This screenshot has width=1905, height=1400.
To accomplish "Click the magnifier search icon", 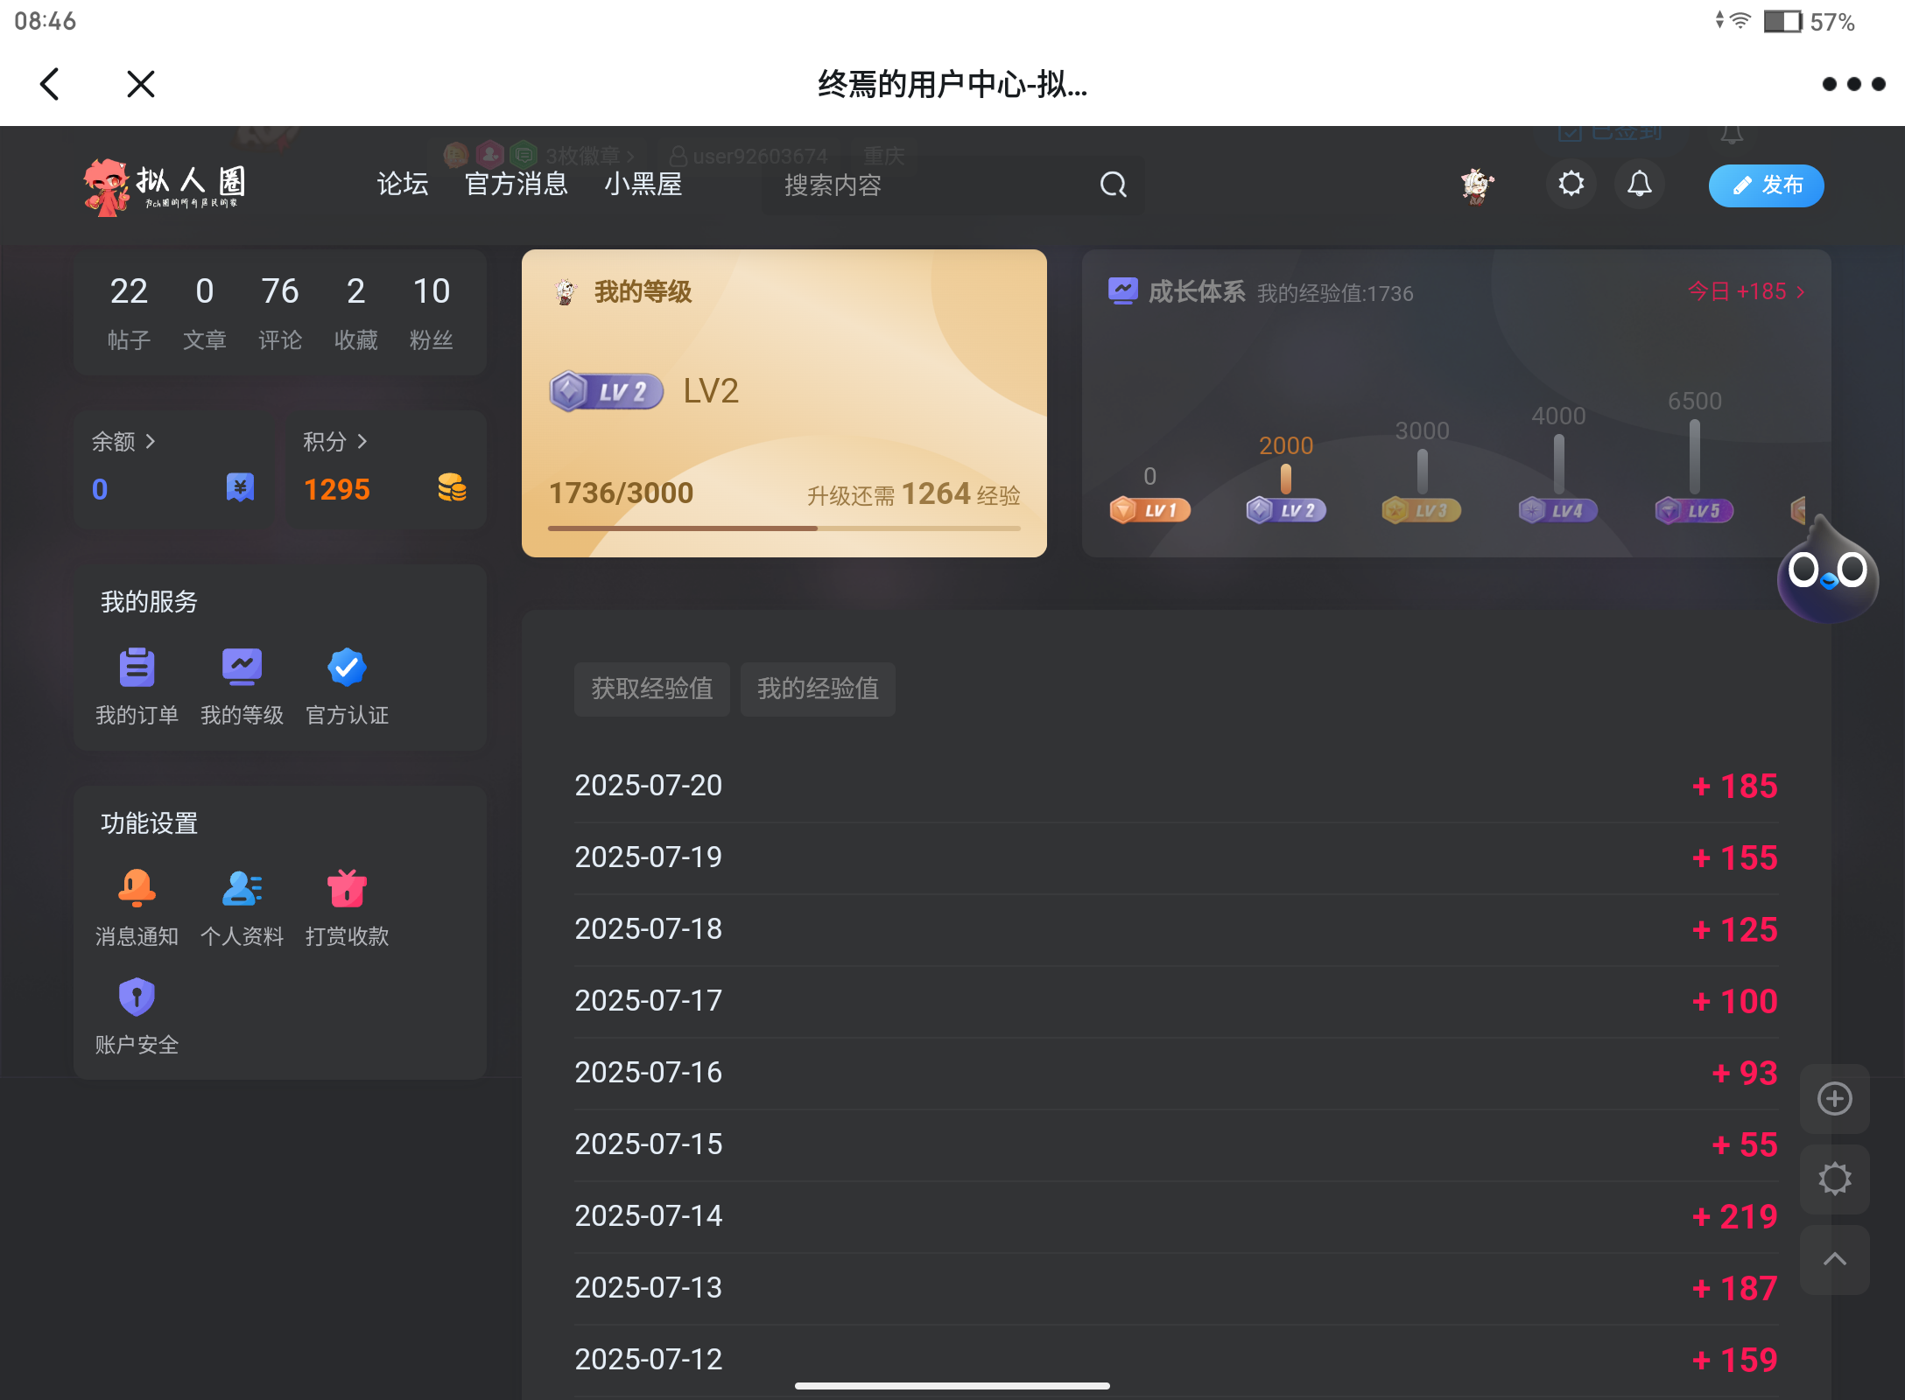I will click(1114, 185).
